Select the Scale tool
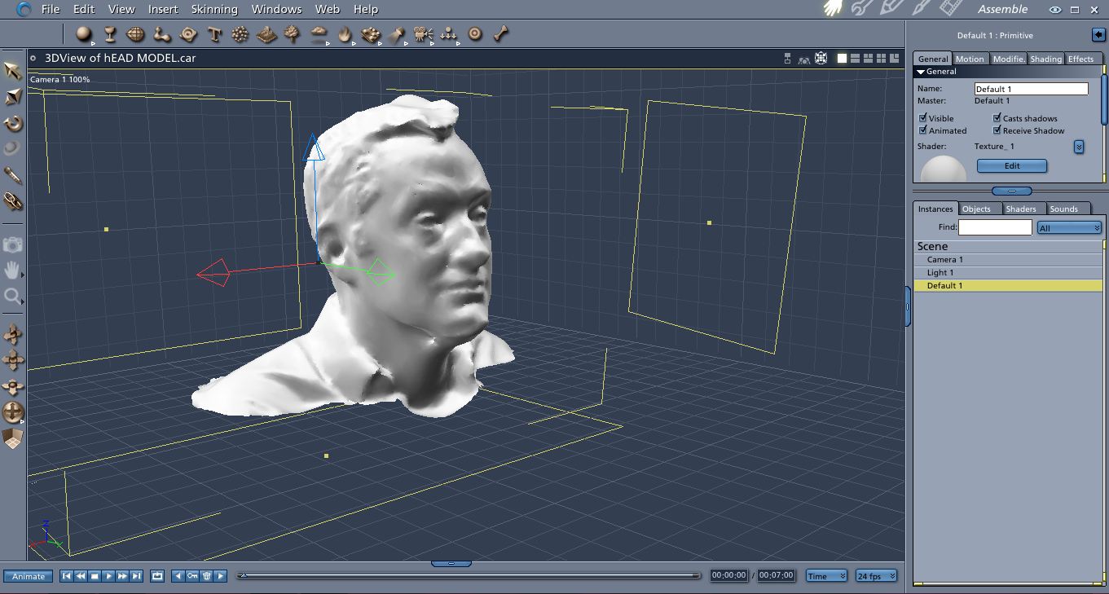Image resolution: width=1109 pixels, height=594 pixels. tap(13, 97)
